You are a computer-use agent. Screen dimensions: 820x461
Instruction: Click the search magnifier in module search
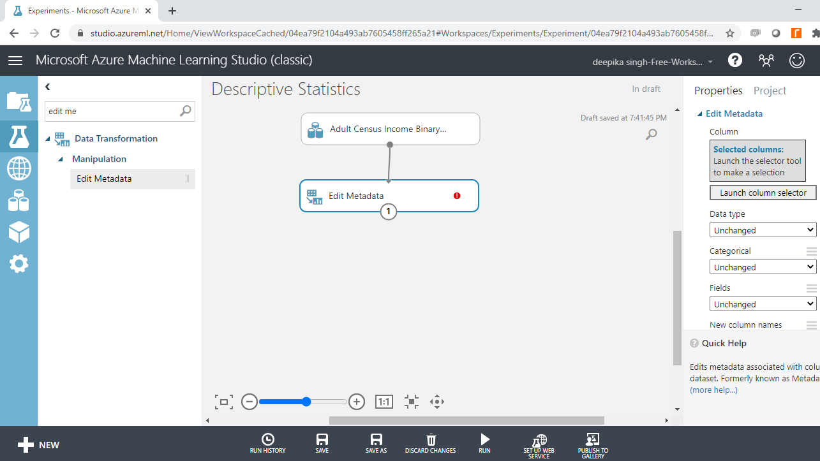click(x=185, y=111)
